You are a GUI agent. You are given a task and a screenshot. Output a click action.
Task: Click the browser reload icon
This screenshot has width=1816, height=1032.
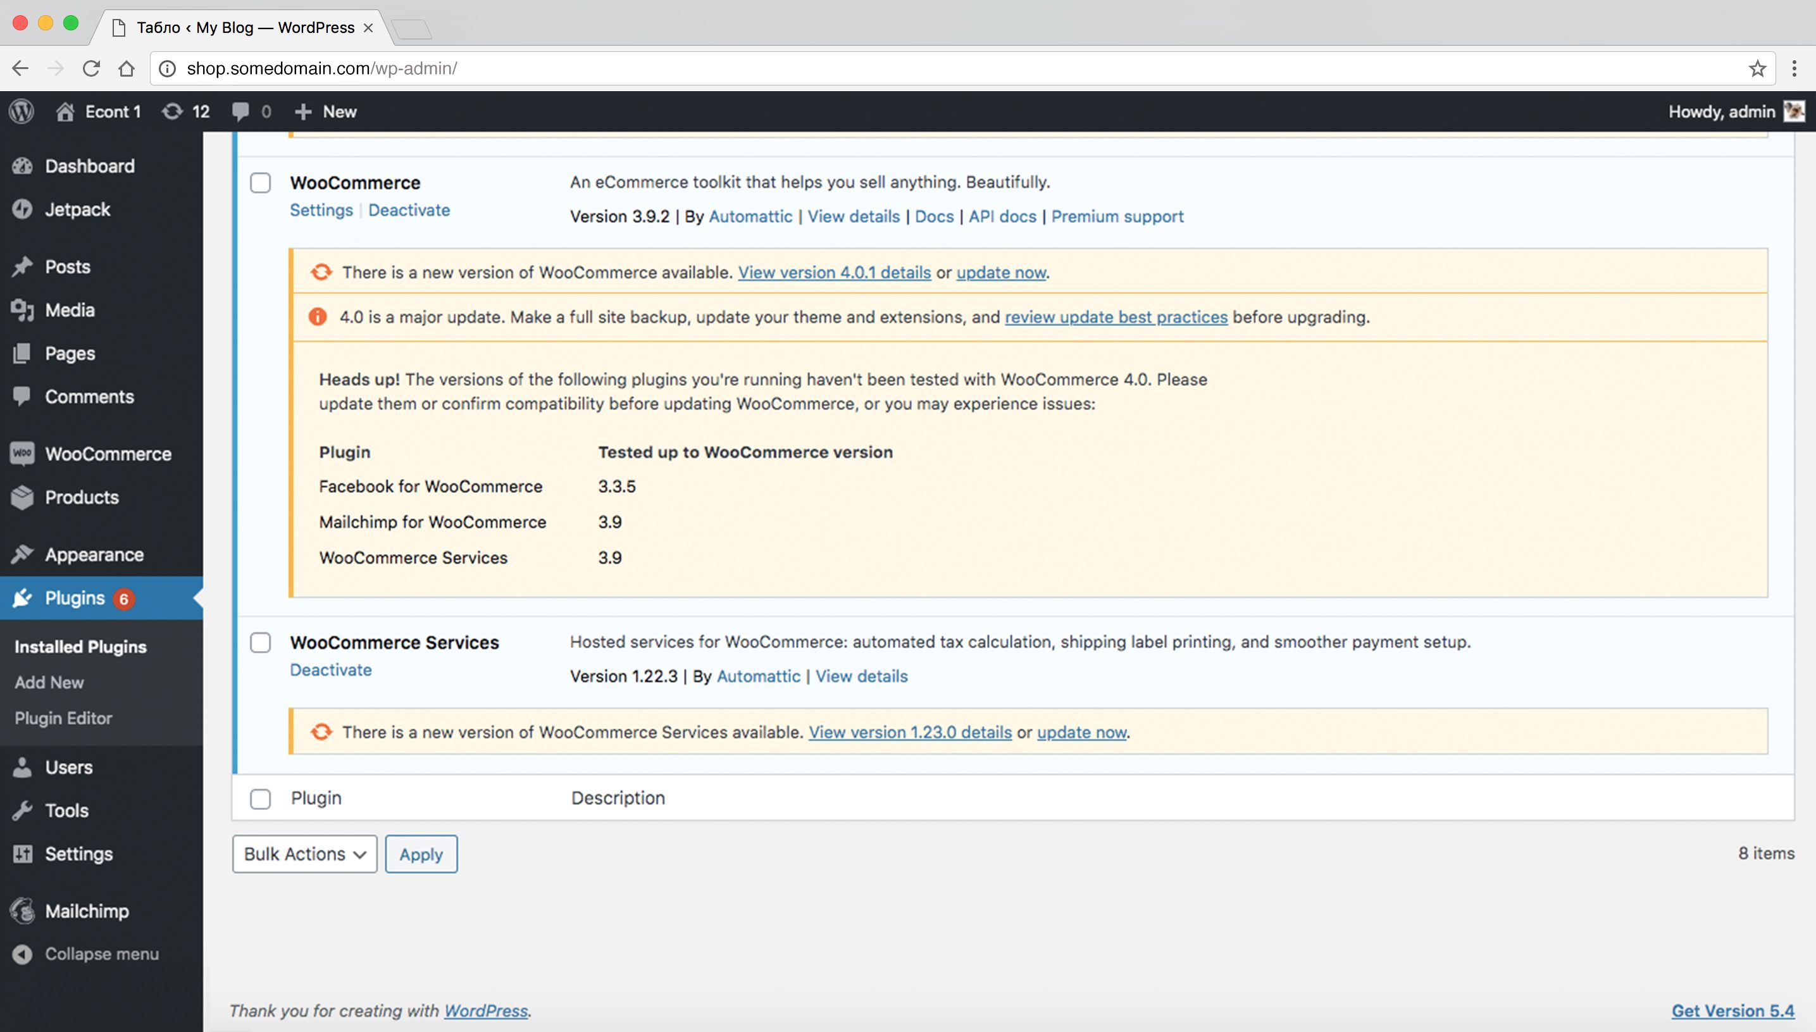(92, 68)
